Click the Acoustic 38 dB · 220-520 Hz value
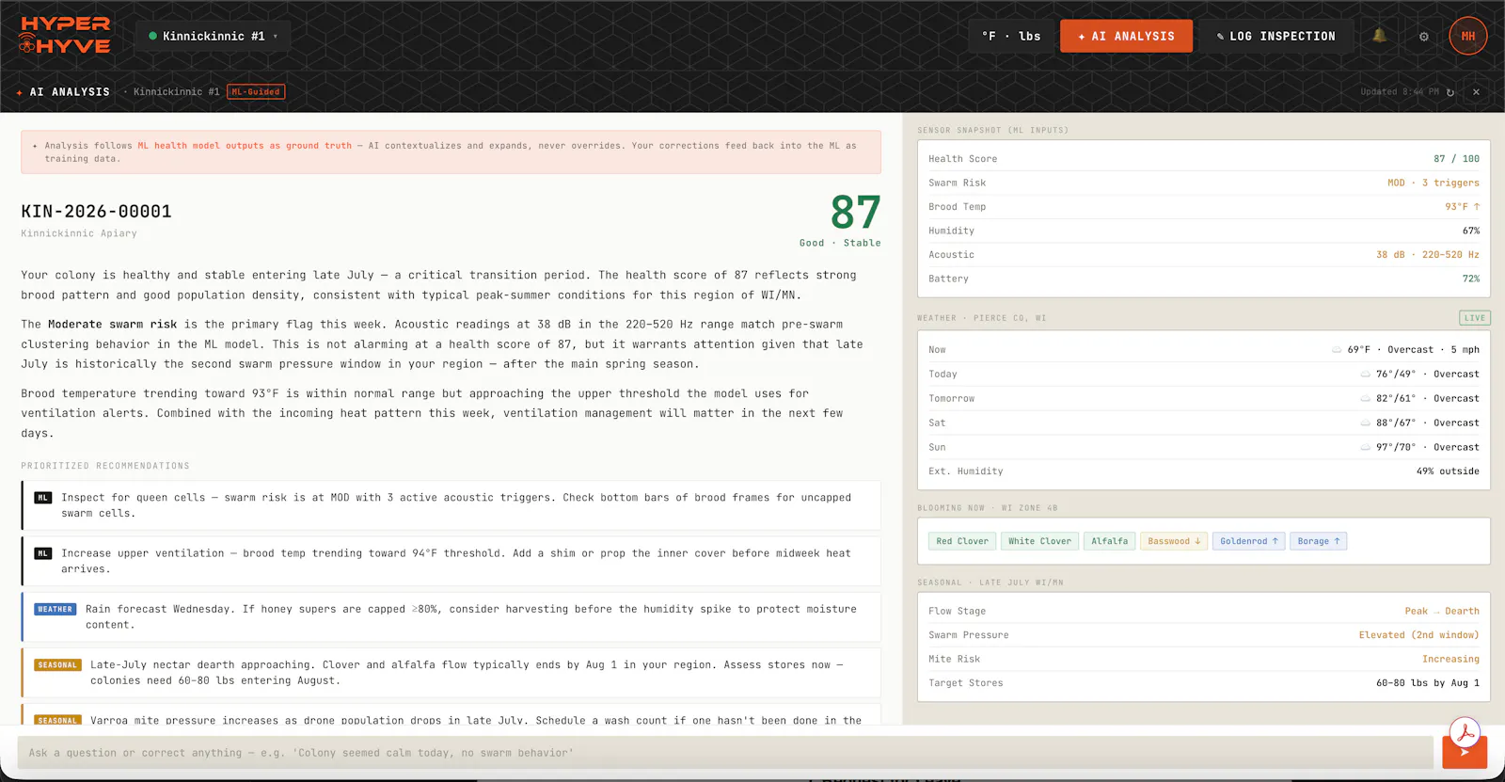The height and width of the screenshot is (782, 1505). click(x=1428, y=255)
